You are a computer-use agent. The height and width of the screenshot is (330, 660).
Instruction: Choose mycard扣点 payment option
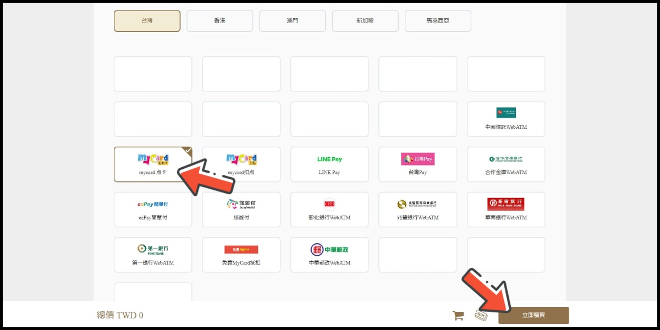point(241,164)
